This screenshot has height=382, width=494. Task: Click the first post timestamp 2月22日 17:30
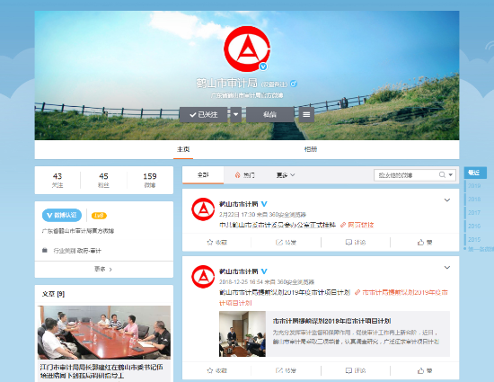(x=237, y=215)
